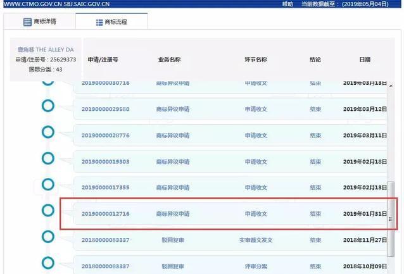The image size is (404, 274).
Task: Click 评审分案 stage text
Action: 256,266
